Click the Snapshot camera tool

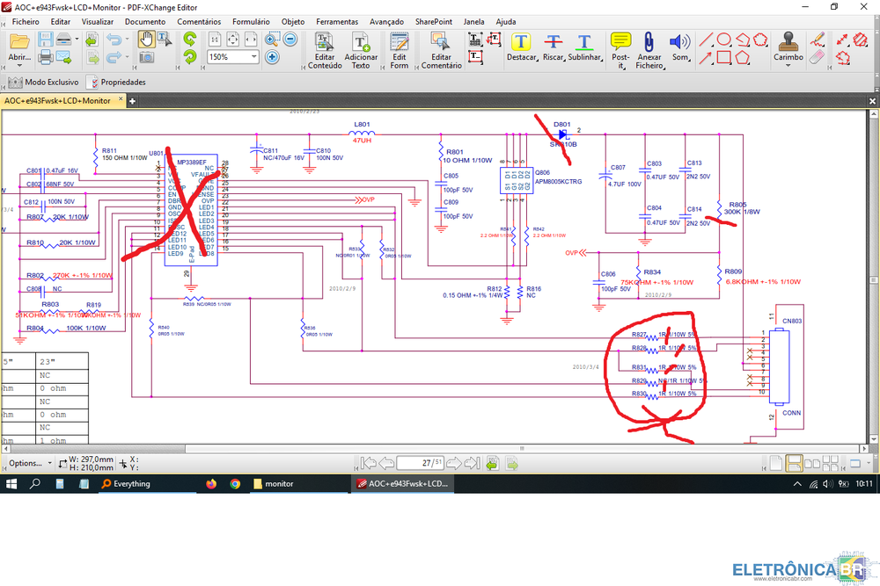pyautogui.click(x=146, y=57)
